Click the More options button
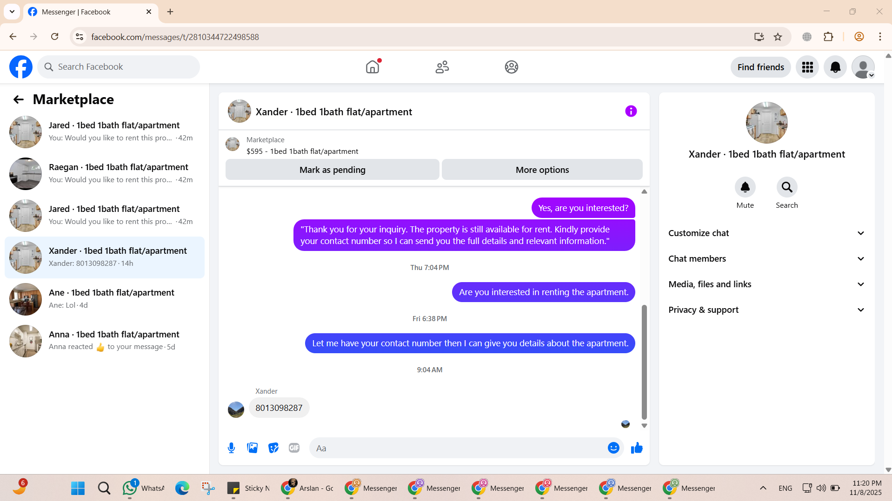Viewport: 892px width, 501px height. [542, 170]
